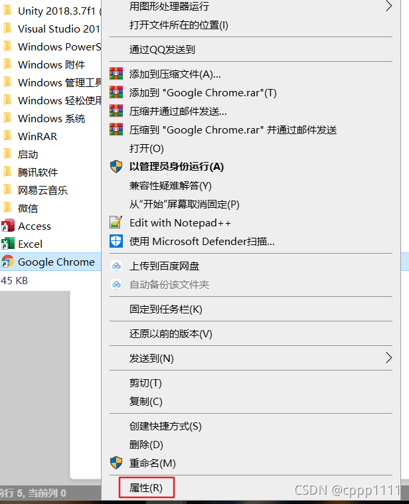Open the Windows 管理工具 folder row

point(50,82)
